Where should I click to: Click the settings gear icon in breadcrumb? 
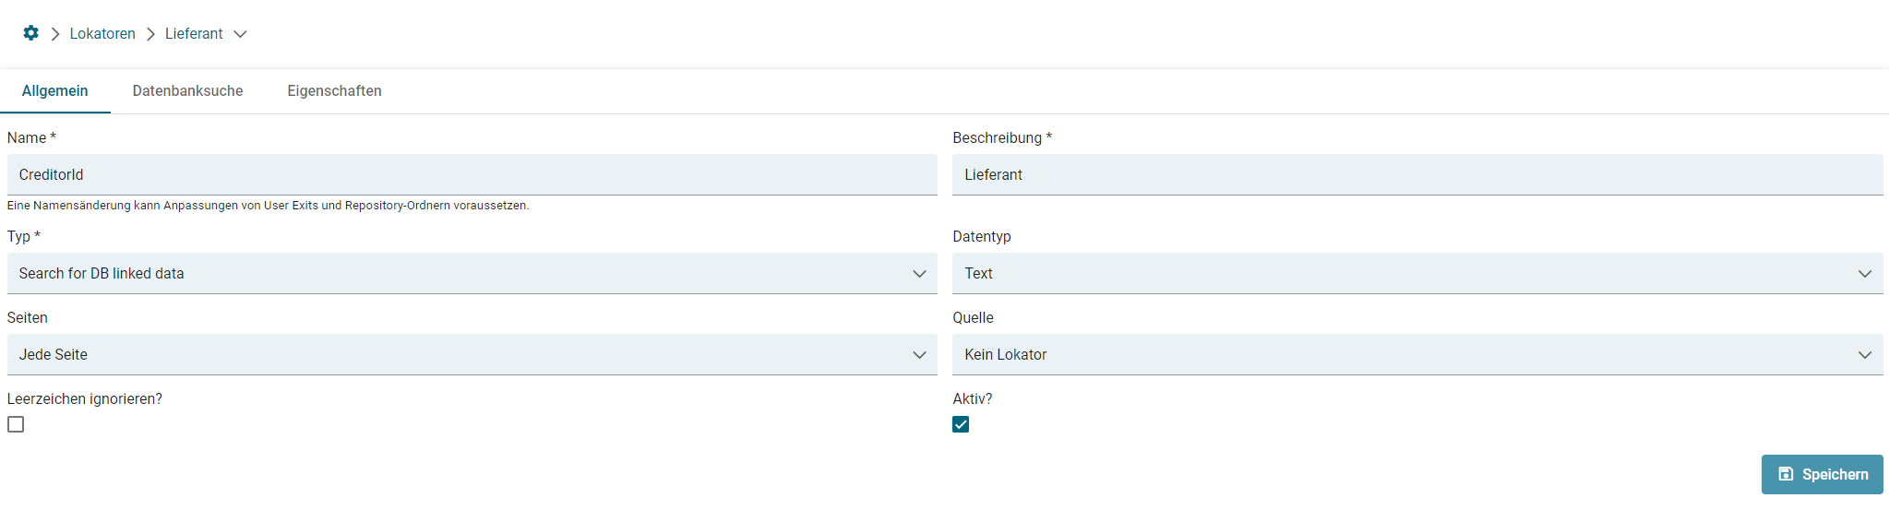point(30,33)
